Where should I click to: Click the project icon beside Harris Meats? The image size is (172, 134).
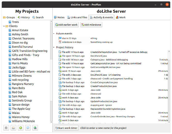click(x=10, y=63)
